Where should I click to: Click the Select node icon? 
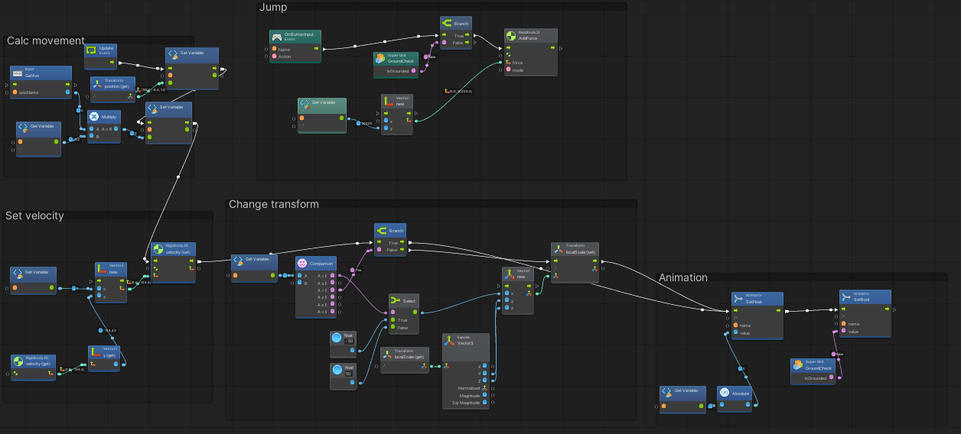[396, 301]
